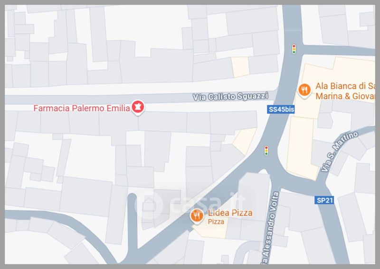
Task: Select the SS45bis road shield
Action: coord(281,109)
